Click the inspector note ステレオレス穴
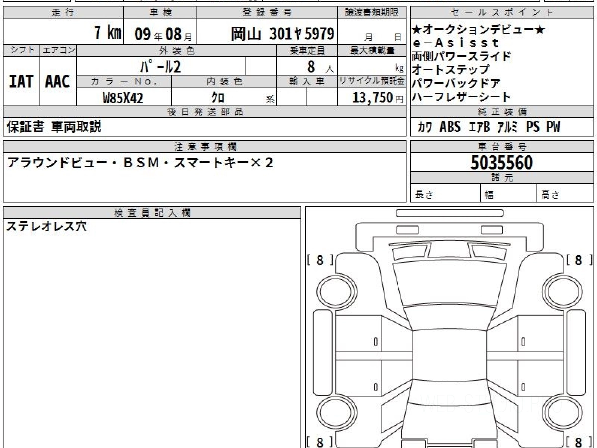This screenshot has height=448, width=597. (46, 226)
